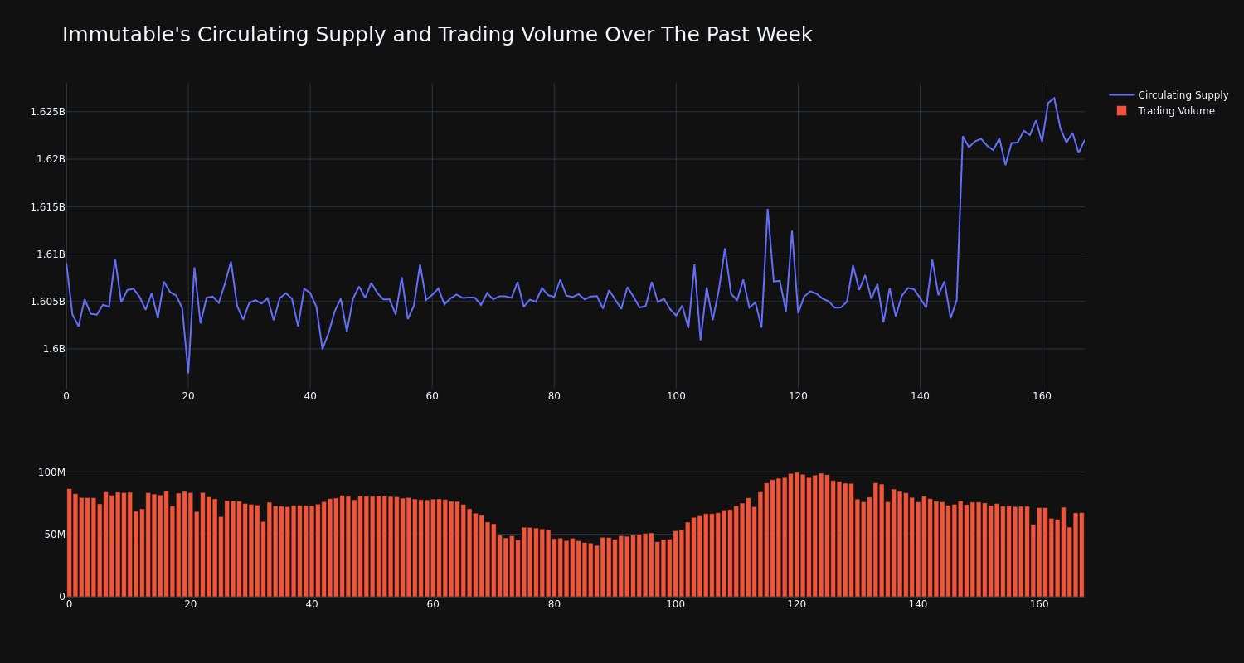Click the 1.625B y-axis label
1244x663 pixels.
click(x=47, y=112)
